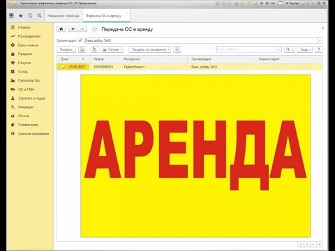Image resolution: width=335 pixels, height=251 pixels.
Task: Open the Справочники section
Action: point(28,125)
